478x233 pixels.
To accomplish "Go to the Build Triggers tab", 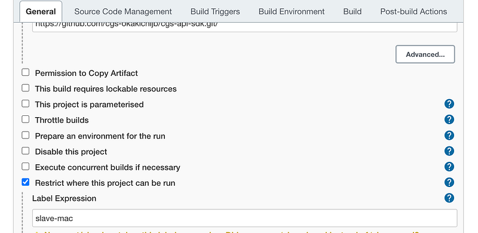I will 215,11.
